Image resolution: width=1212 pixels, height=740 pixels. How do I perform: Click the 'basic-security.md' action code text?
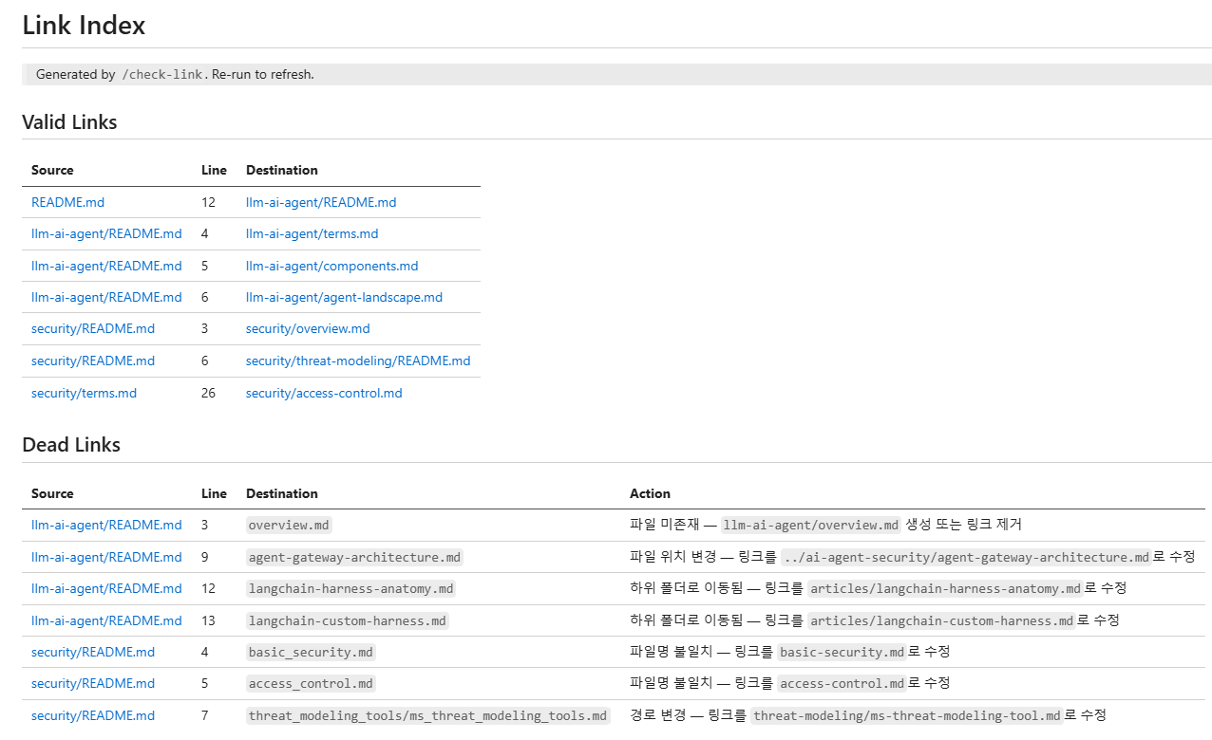pyautogui.click(x=843, y=652)
